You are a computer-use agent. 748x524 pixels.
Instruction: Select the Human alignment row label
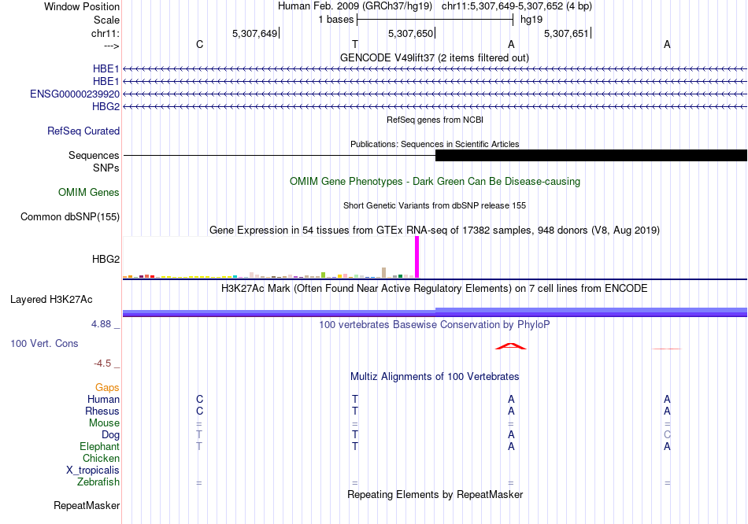[x=103, y=399]
